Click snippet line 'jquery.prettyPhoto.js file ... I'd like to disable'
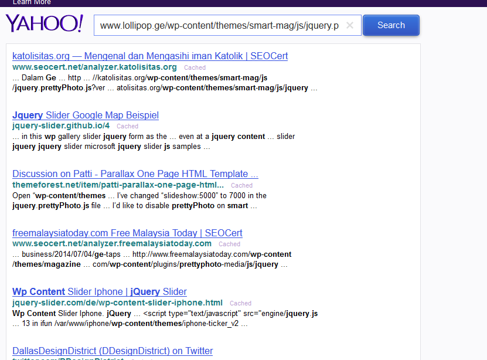The width and height of the screenshot is (487, 360). (x=135, y=206)
